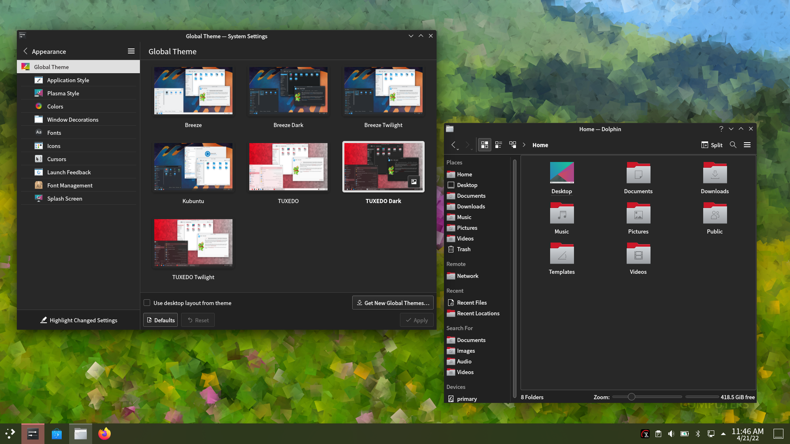790x444 pixels.
Task: Open Fonts settings page
Action: pos(79,132)
